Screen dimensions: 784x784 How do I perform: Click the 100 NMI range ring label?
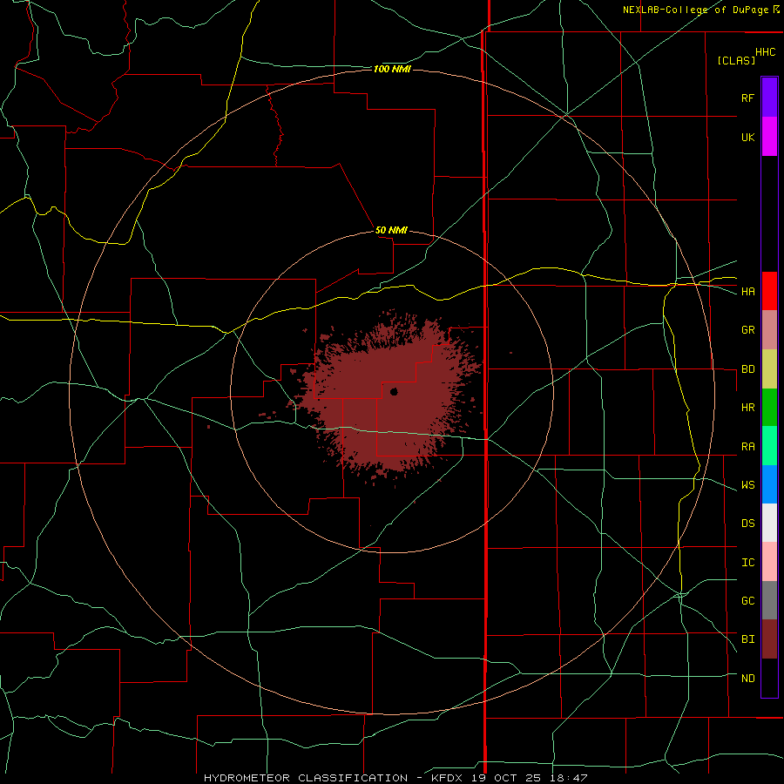pos(392,69)
